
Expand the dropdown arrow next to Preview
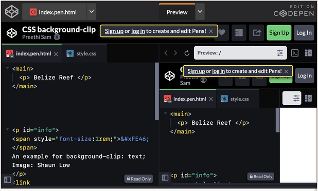(200, 12)
